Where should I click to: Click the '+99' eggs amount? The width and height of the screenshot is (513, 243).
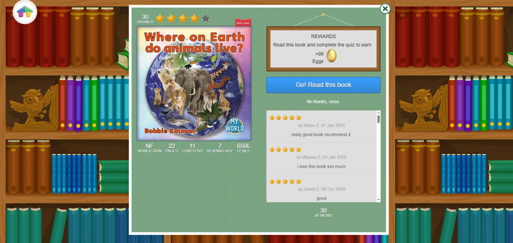pyautogui.click(x=319, y=54)
